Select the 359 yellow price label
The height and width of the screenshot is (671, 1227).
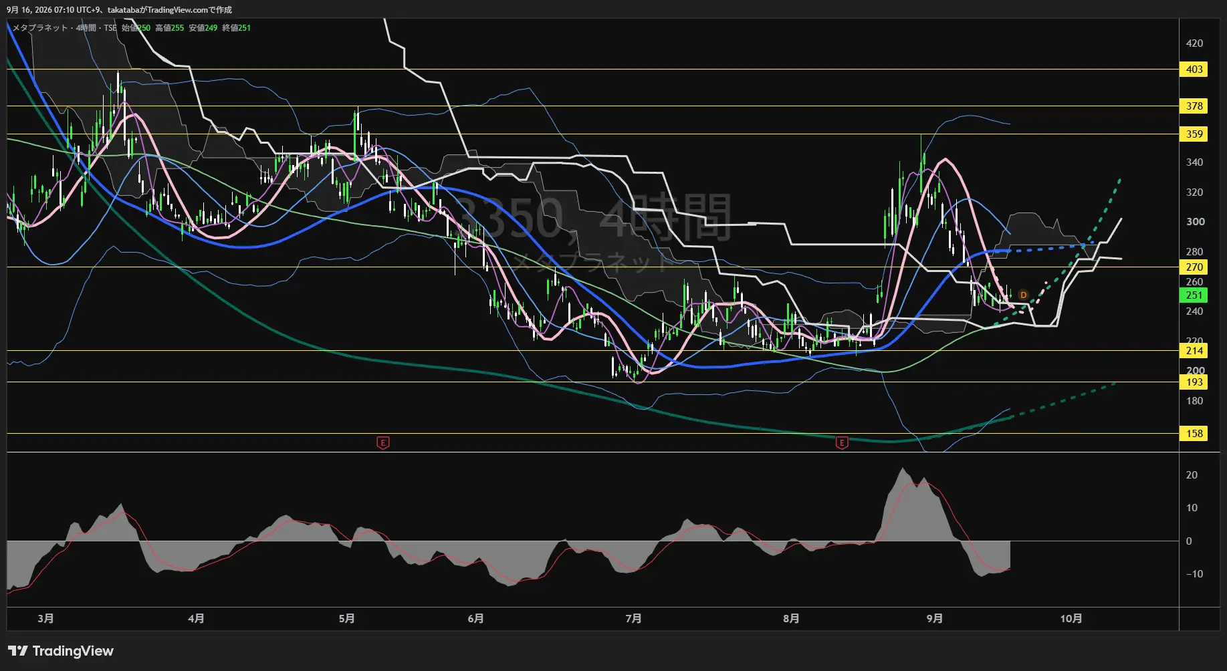click(x=1194, y=134)
